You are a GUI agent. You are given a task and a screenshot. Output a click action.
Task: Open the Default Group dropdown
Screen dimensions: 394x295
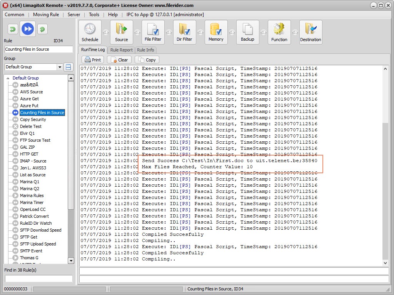60,67
